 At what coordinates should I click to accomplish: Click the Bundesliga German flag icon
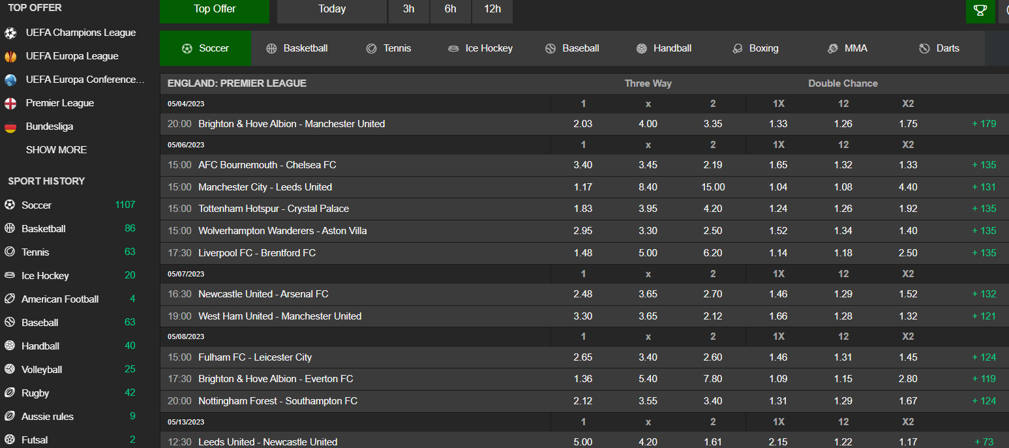(10, 127)
